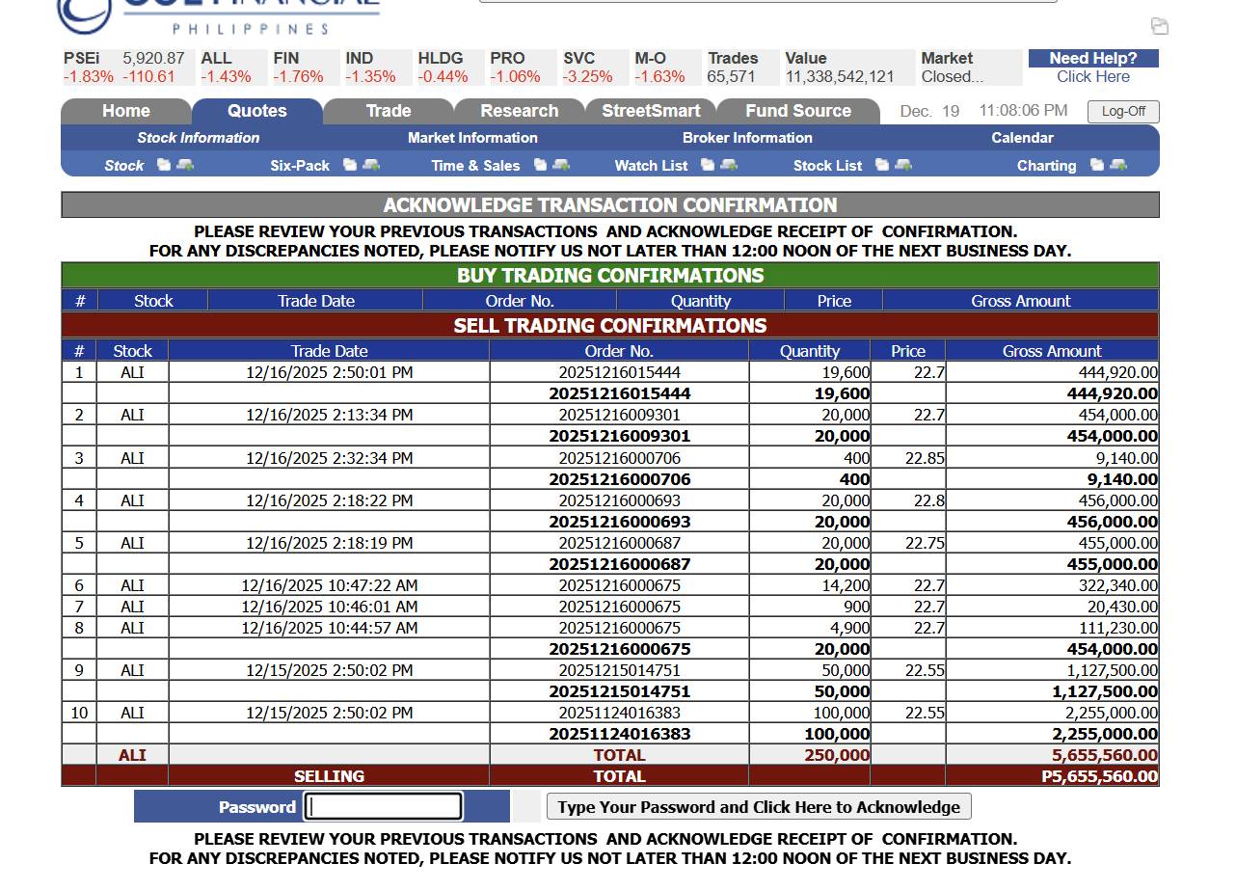Click the new-window icon beside Stock
Viewport: 1236px width, 891px height.
pos(164,165)
